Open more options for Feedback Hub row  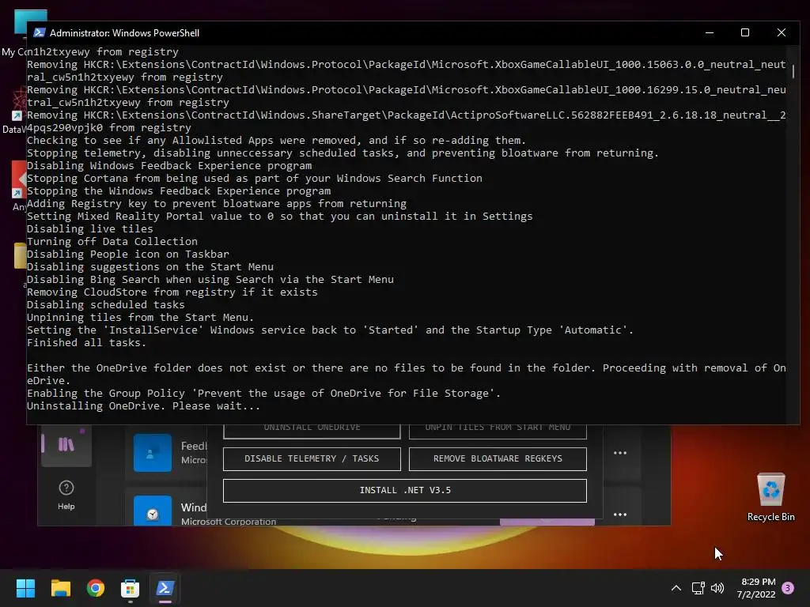tap(620, 453)
